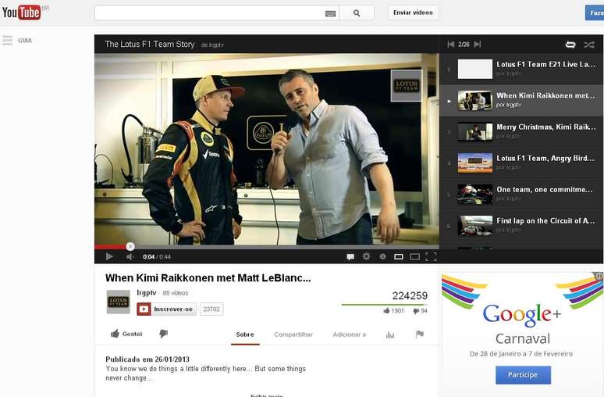This screenshot has height=397, width=604.
Task: Click the Inscrever-se subscribe button
Action: (166, 309)
